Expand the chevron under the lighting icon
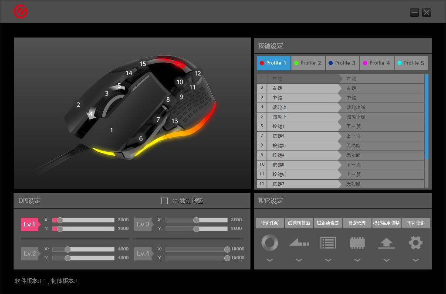This screenshot has width=446, height=294. [270, 260]
